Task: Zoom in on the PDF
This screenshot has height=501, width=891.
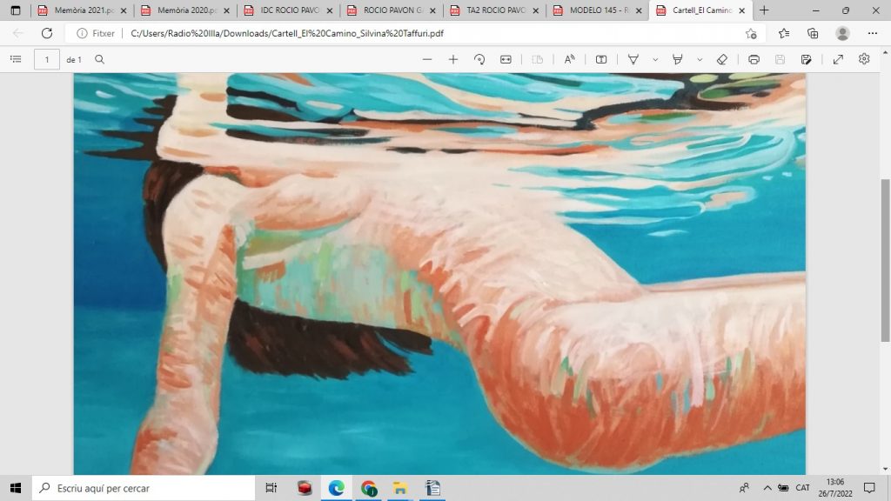Action: [452, 59]
